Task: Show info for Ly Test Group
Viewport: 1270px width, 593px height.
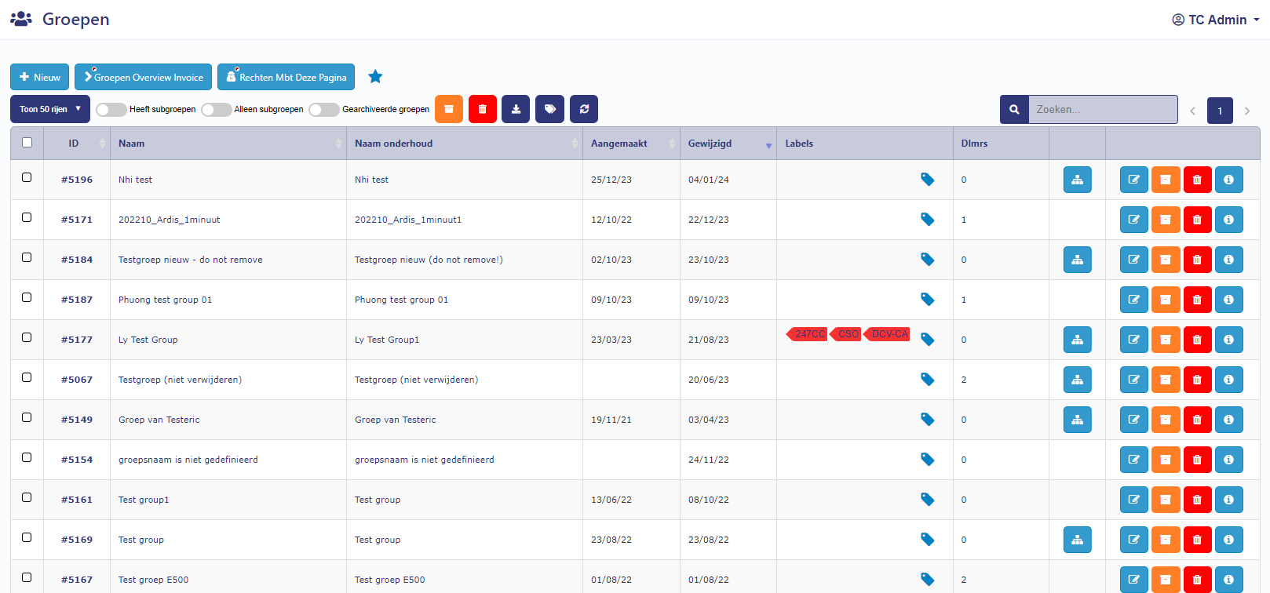Action: pyautogui.click(x=1228, y=340)
